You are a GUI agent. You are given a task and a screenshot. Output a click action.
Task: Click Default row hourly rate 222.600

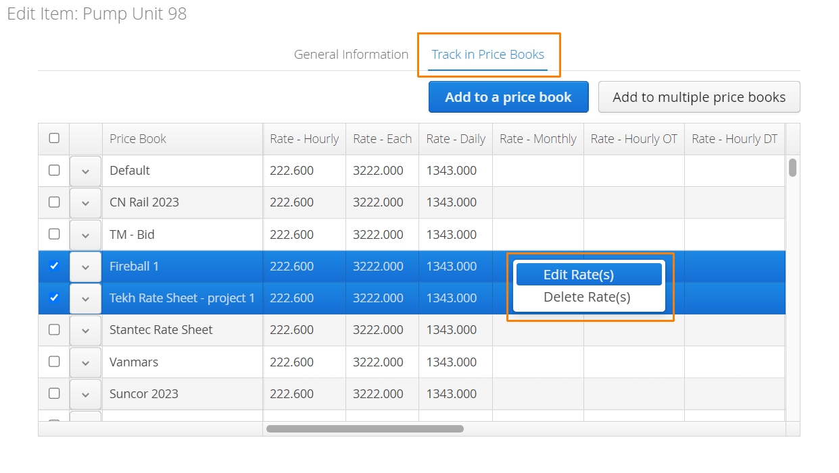point(304,171)
